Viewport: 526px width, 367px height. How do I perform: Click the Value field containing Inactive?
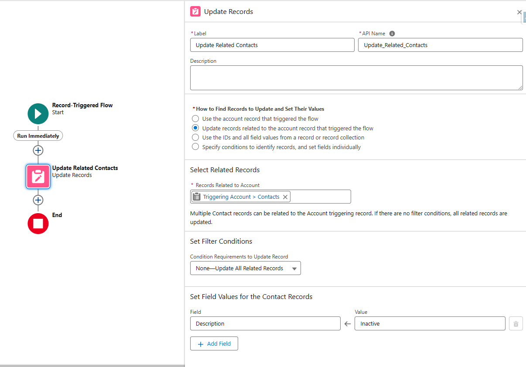tap(430, 324)
